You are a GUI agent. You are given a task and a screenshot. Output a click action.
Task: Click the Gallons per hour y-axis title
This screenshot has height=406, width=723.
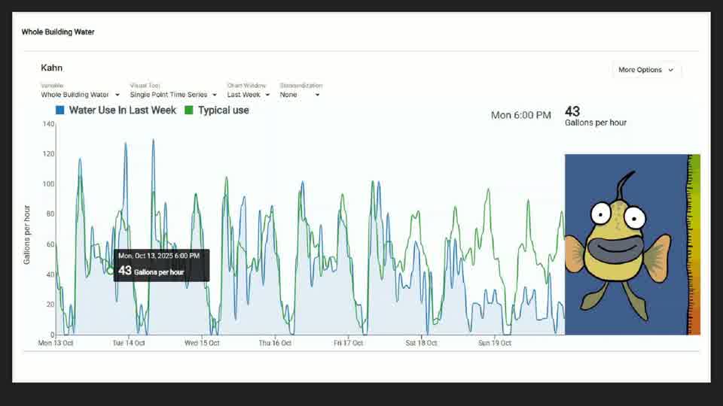(x=27, y=235)
